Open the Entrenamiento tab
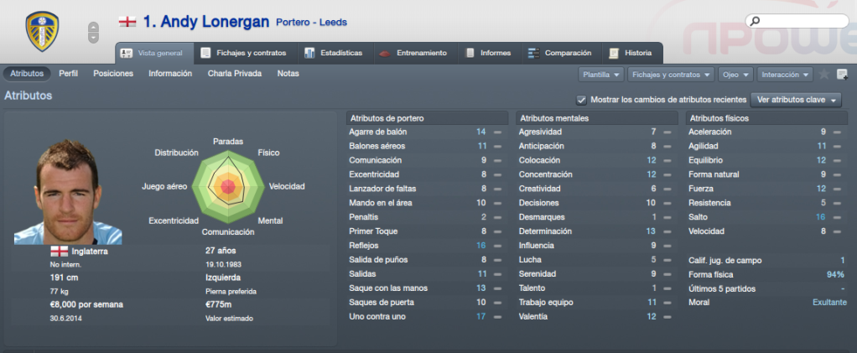Image resolution: width=857 pixels, height=353 pixels. [415, 53]
